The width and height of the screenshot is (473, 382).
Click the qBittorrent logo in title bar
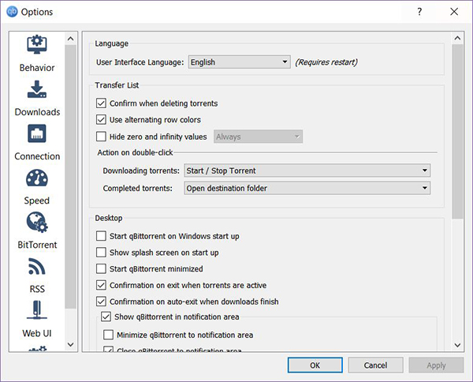(x=12, y=12)
